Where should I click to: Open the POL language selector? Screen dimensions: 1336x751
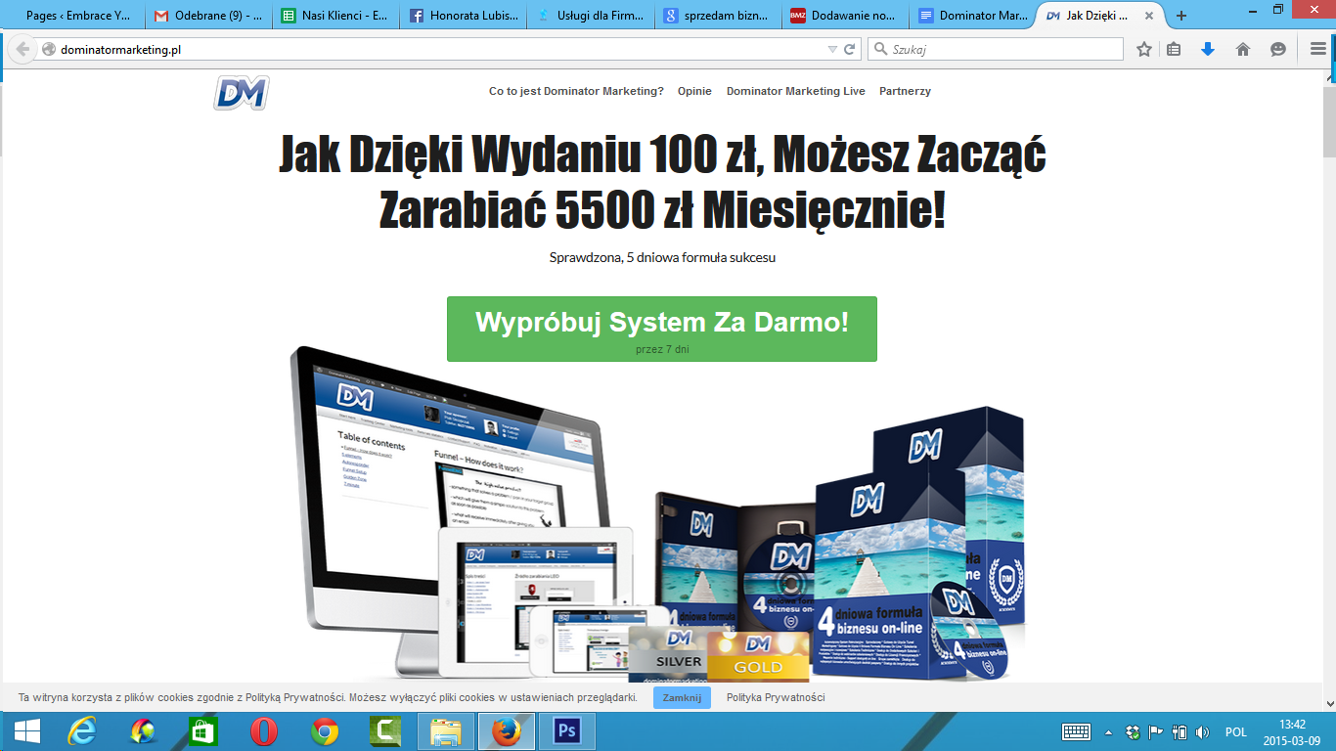click(x=1235, y=732)
